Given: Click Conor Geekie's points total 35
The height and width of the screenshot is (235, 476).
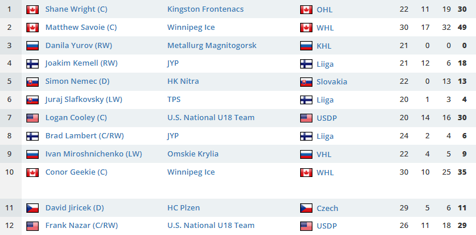Looking at the screenshot, I should pyautogui.click(x=462, y=172).
